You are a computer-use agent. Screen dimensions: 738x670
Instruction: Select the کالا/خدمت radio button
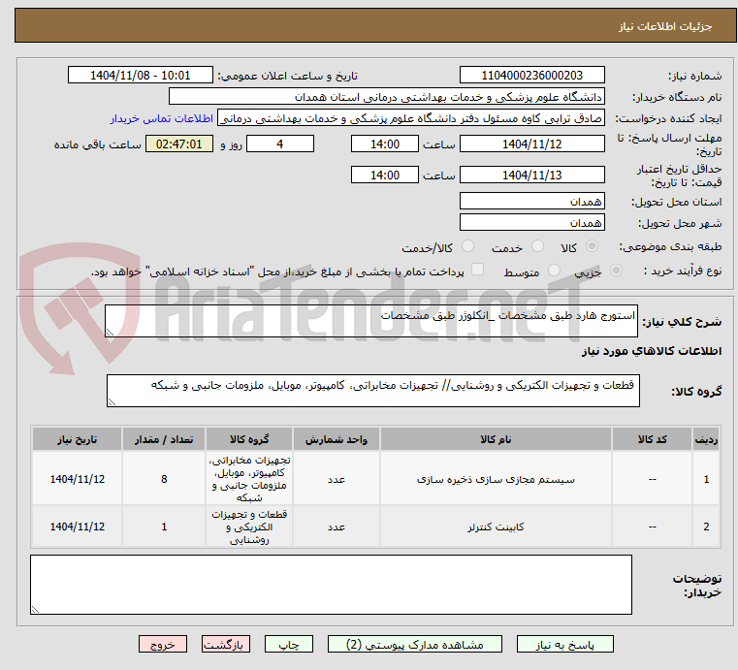tap(467, 246)
